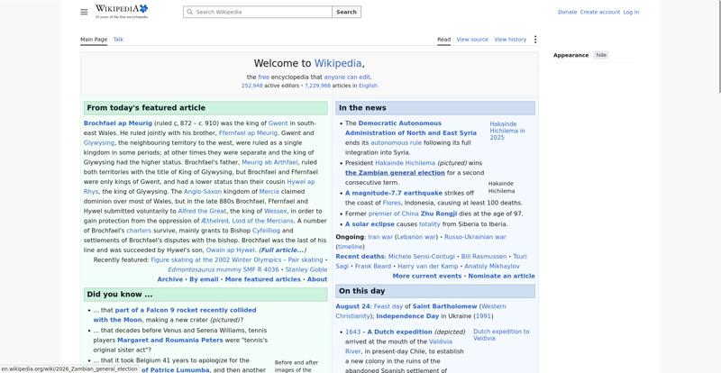Click the Bill Rasmussen link
This screenshot has height=373, width=721.
click(484, 257)
